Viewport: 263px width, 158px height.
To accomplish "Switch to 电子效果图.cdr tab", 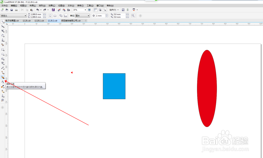I will pos(12,21).
